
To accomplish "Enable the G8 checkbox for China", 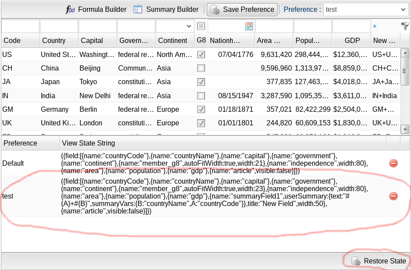I will [x=201, y=68].
